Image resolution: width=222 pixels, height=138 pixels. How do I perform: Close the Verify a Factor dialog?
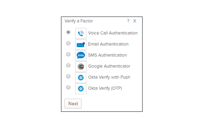(x=135, y=21)
